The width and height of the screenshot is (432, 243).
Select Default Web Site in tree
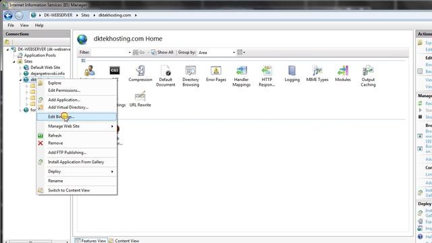[45, 67]
